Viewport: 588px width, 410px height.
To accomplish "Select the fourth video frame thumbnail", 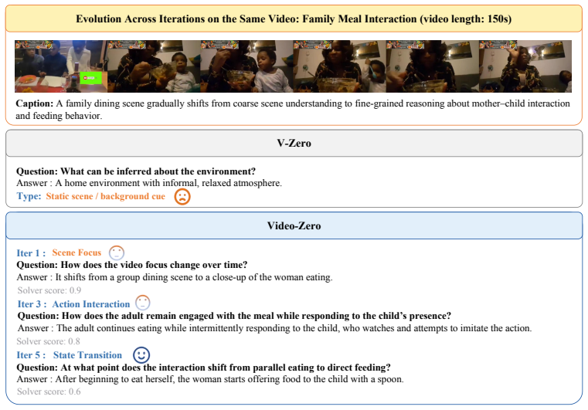I will 340,66.
